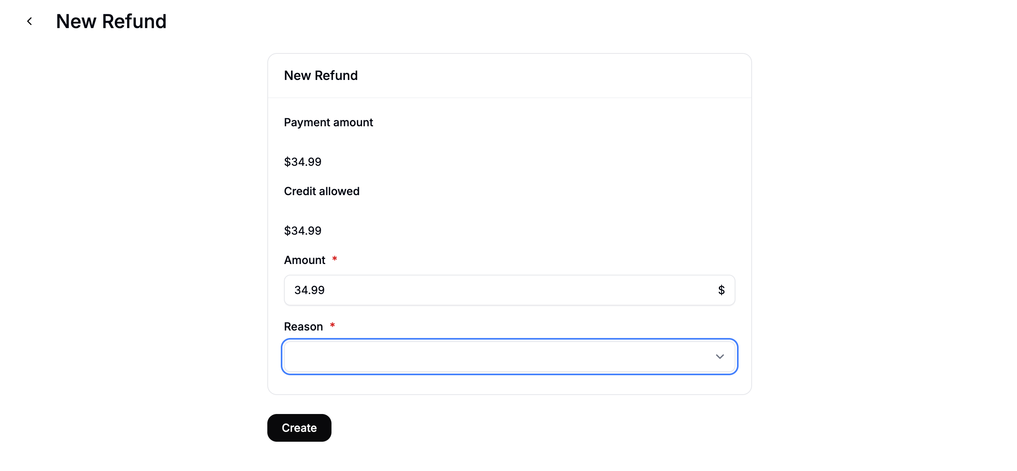Click the red asterisk beside Reason
1017x471 pixels.
pyautogui.click(x=333, y=325)
